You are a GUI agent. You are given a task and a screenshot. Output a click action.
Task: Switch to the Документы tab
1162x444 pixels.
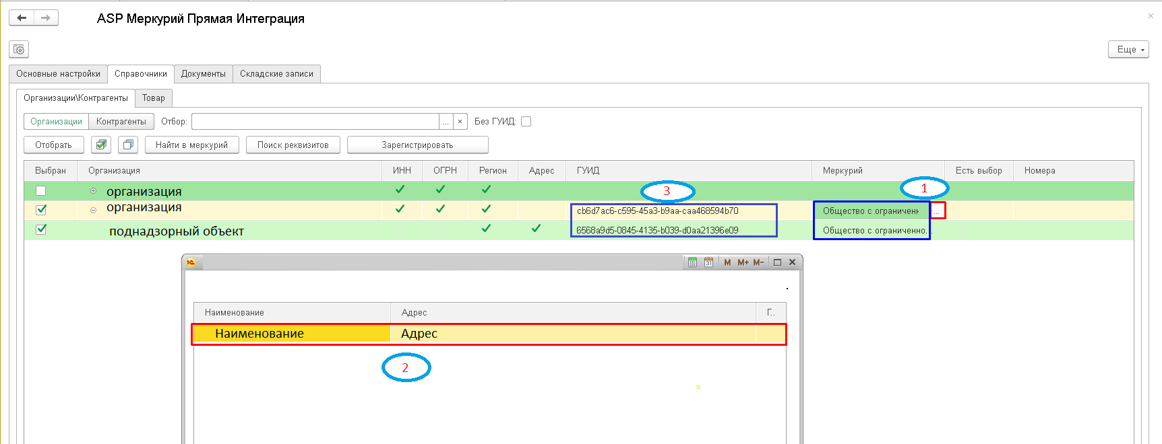click(204, 74)
